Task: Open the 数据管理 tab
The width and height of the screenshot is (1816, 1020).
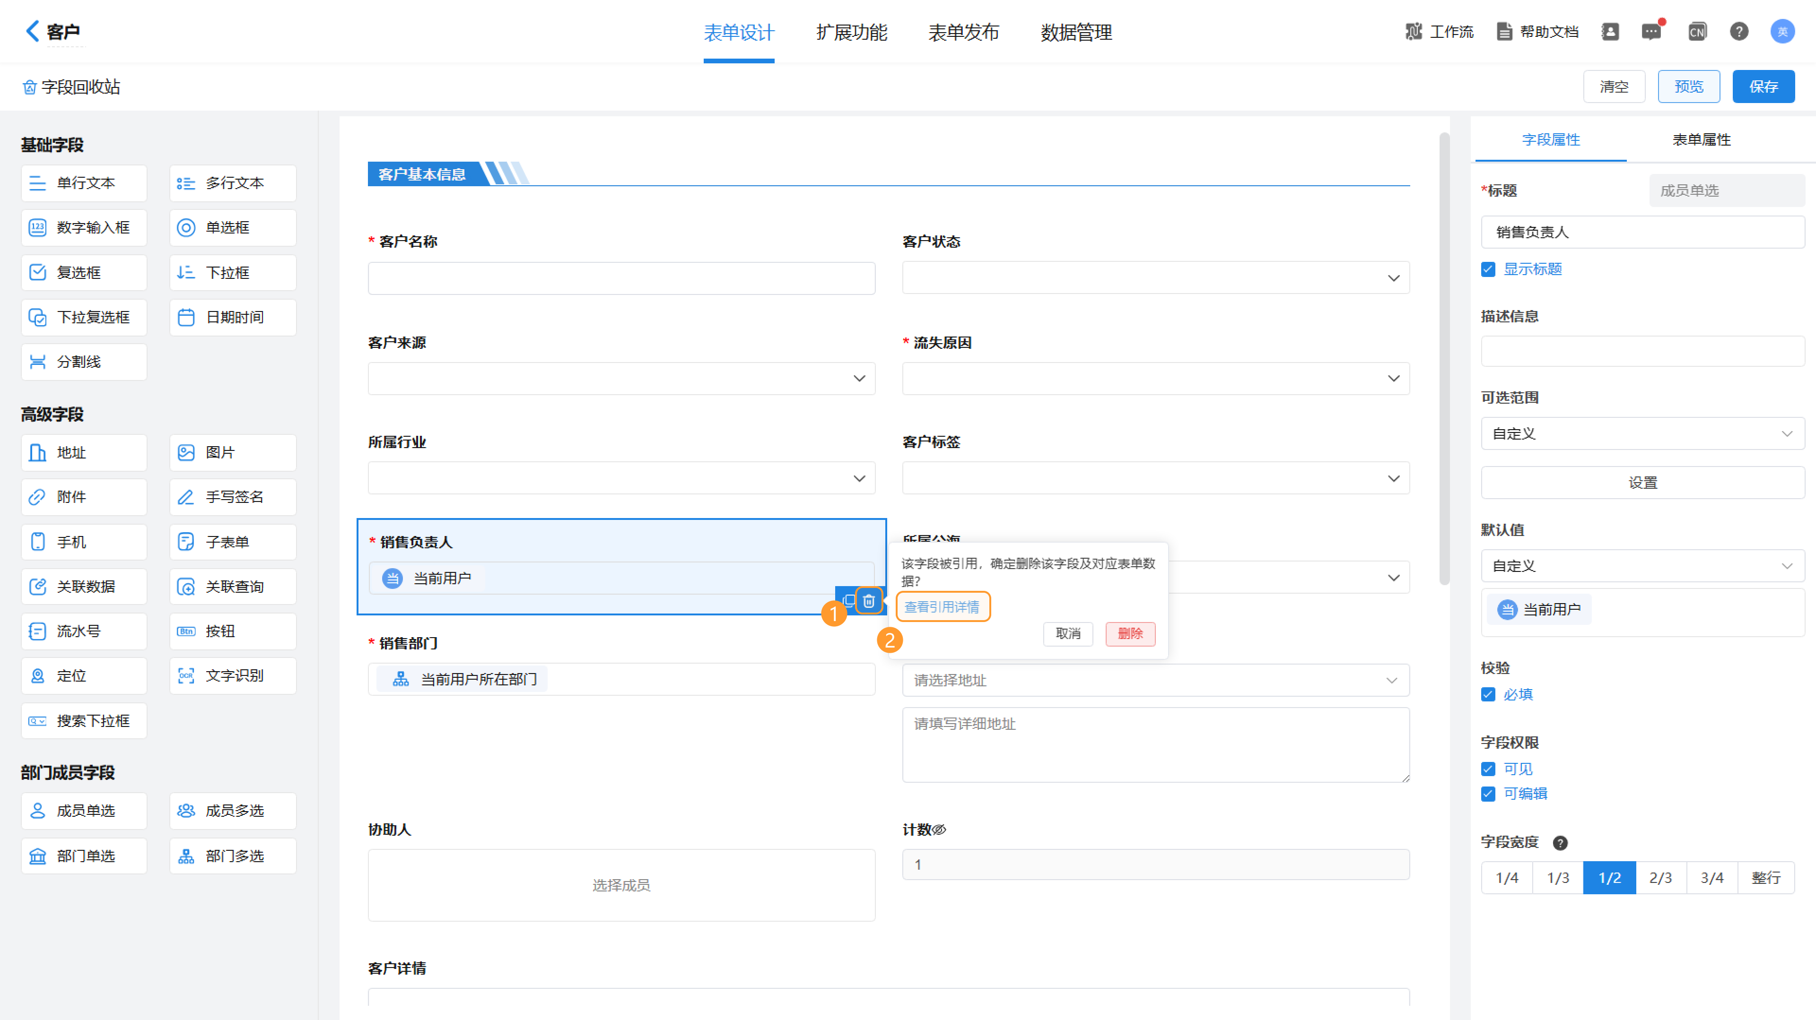Action: click(1076, 33)
